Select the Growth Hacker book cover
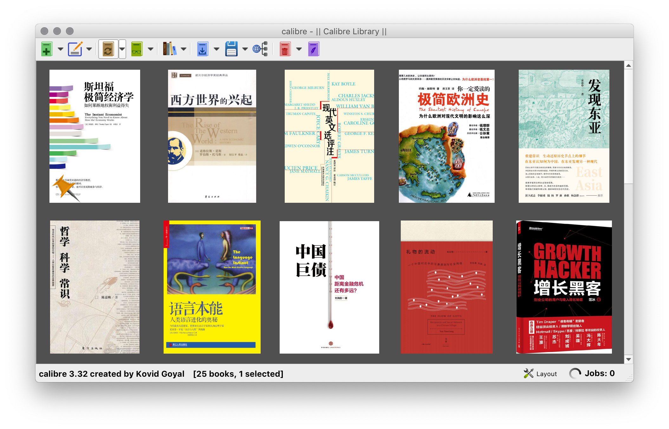 point(563,287)
